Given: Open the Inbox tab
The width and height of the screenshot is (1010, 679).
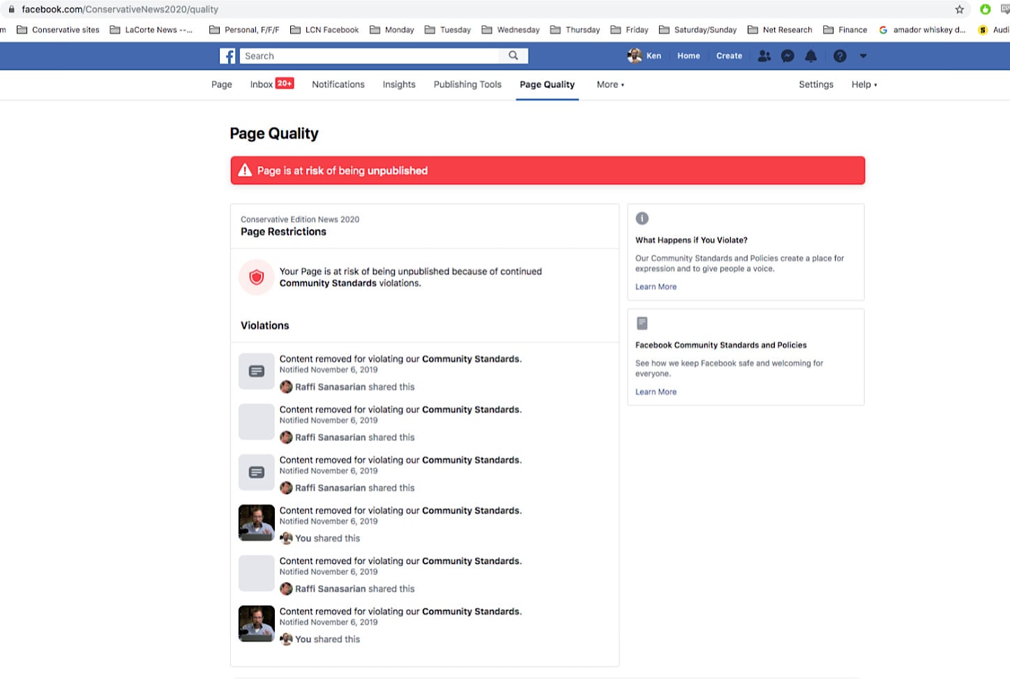Looking at the screenshot, I should (262, 84).
